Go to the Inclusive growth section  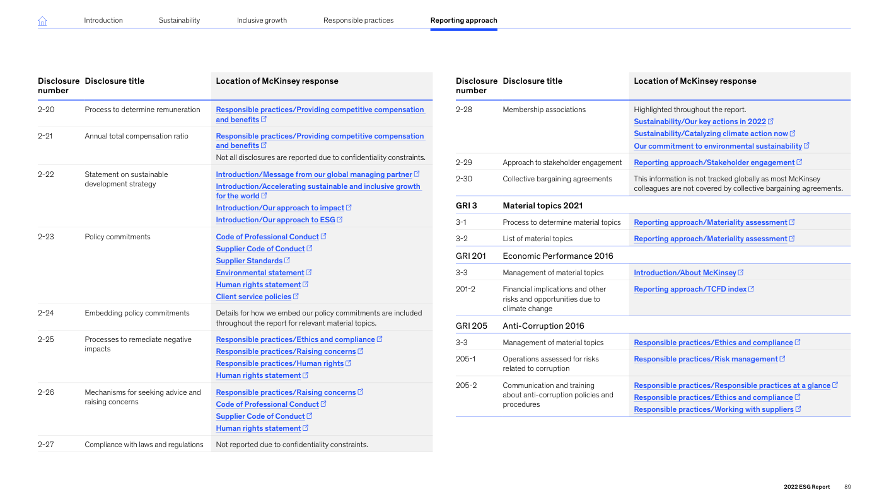262,20
